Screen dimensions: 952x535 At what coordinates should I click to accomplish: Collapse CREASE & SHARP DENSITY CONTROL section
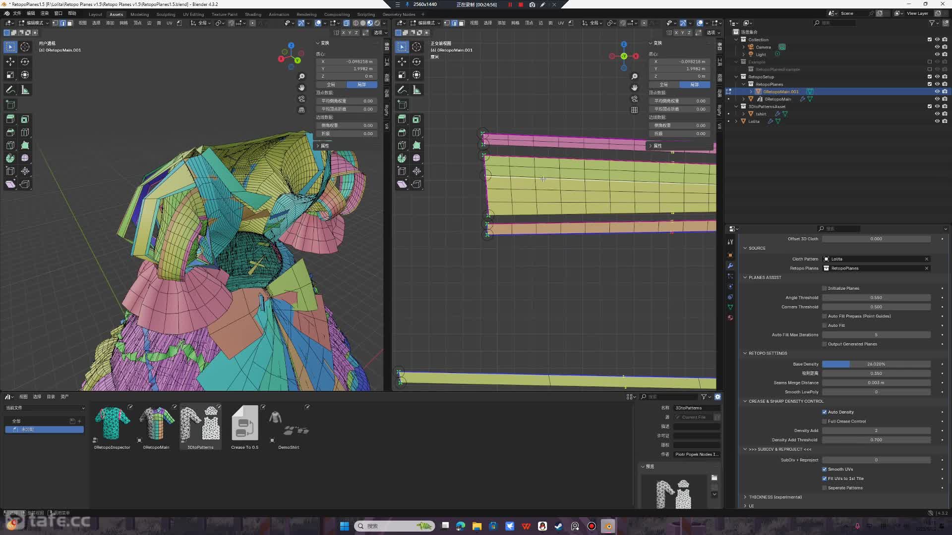(745, 401)
